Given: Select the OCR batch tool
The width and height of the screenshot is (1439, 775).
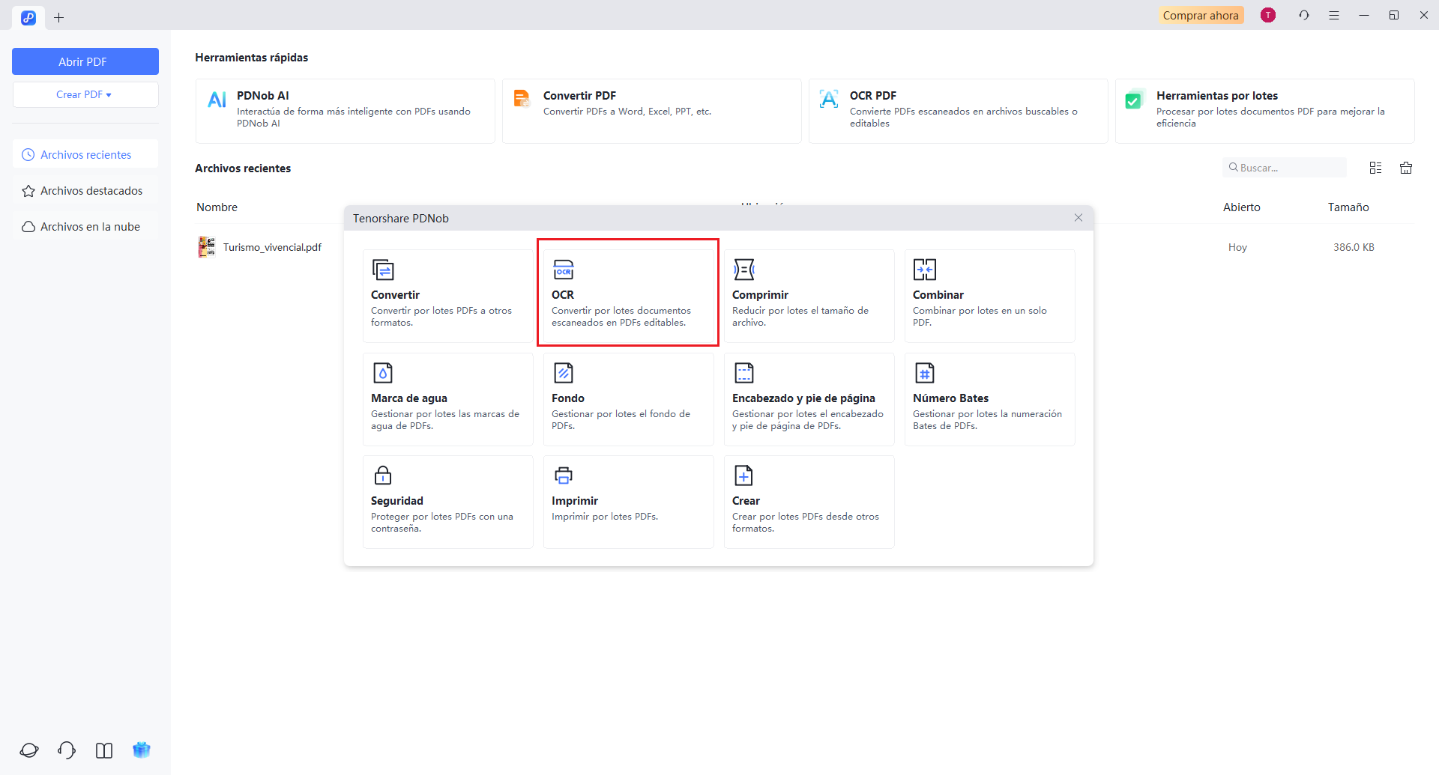Looking at the screenshot, I should click(x=628, y=296).
